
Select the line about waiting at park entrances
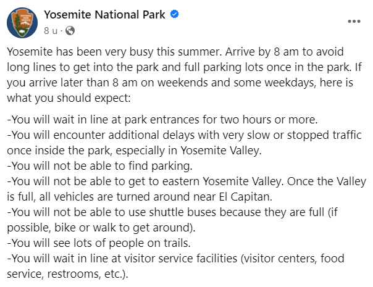click(162, 119)
